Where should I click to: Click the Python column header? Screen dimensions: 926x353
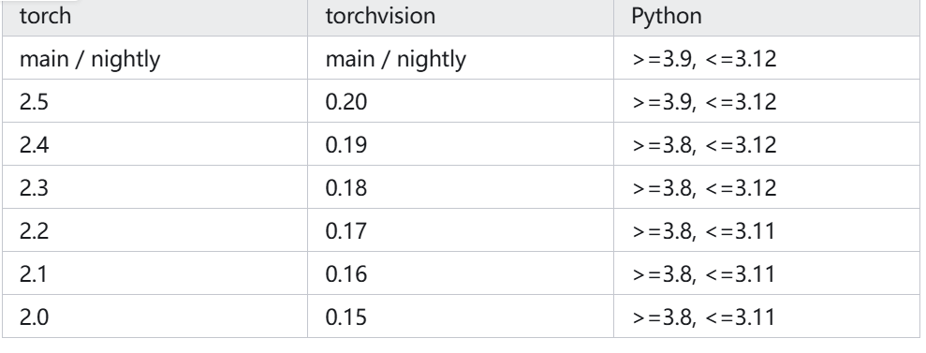[767, 16]
